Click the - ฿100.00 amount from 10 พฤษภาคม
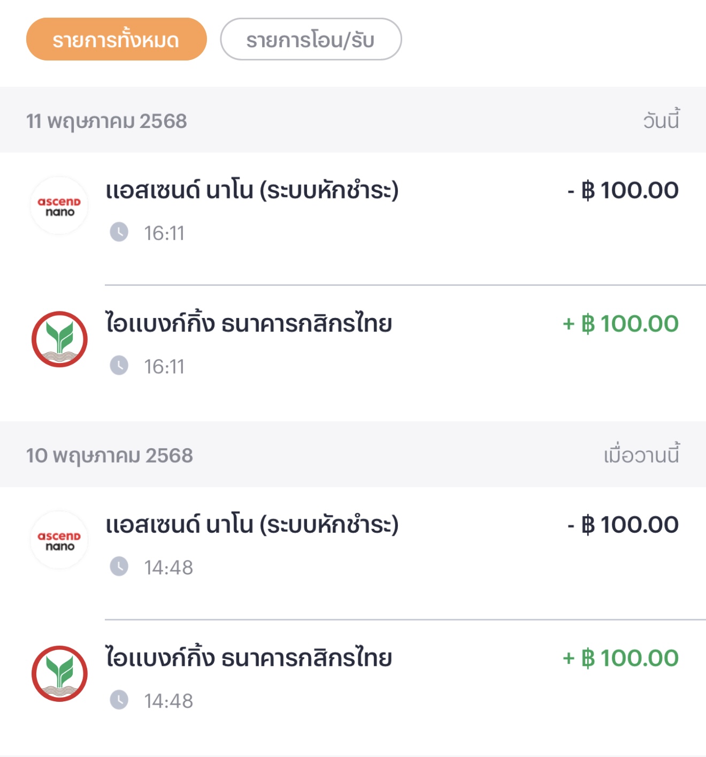The image size is (706, 757). tap(623, 525)
